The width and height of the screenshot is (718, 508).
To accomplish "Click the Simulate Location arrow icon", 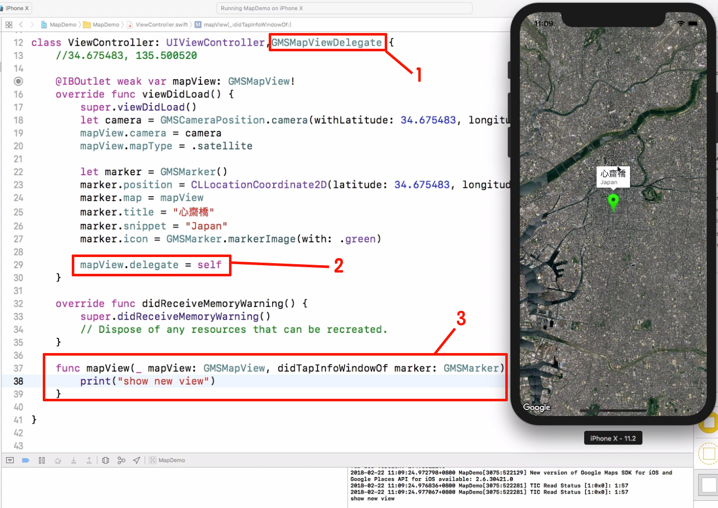I will click(136, 460).
